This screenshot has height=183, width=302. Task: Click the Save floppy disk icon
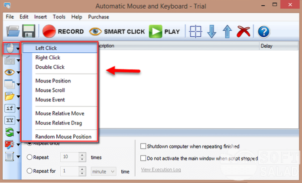[29, 32]
